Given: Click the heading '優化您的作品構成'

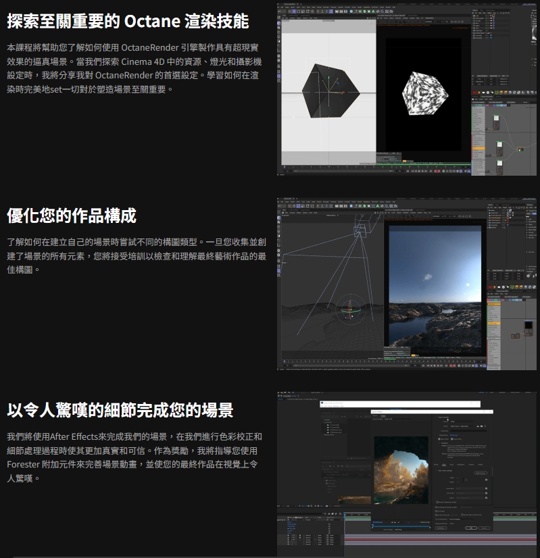Looking at the screenshot, I should (72, 215).
